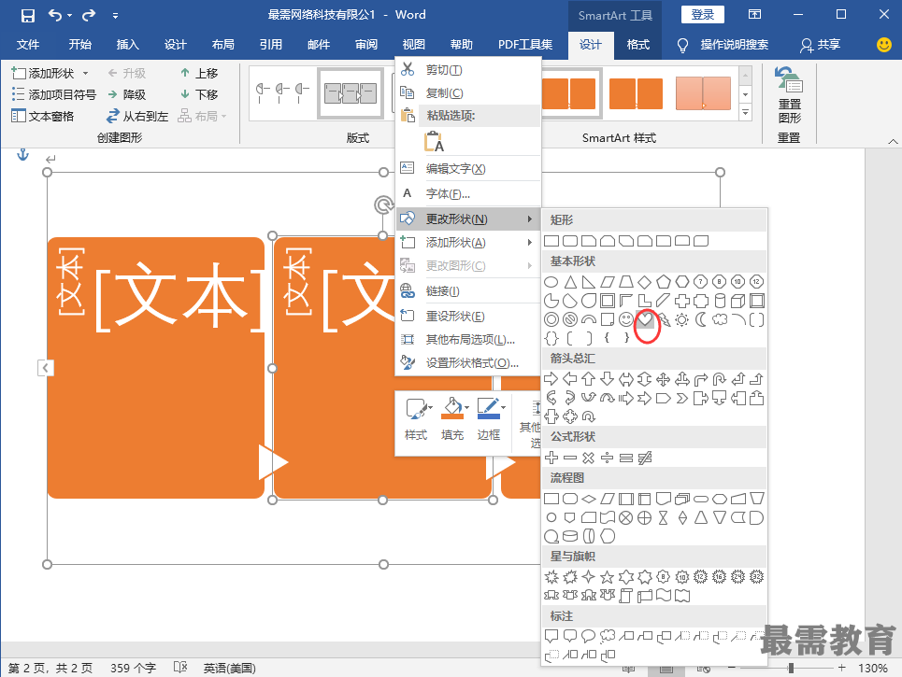Click 上移 move up button
This screenshot has height=677, width=902.
199,73
